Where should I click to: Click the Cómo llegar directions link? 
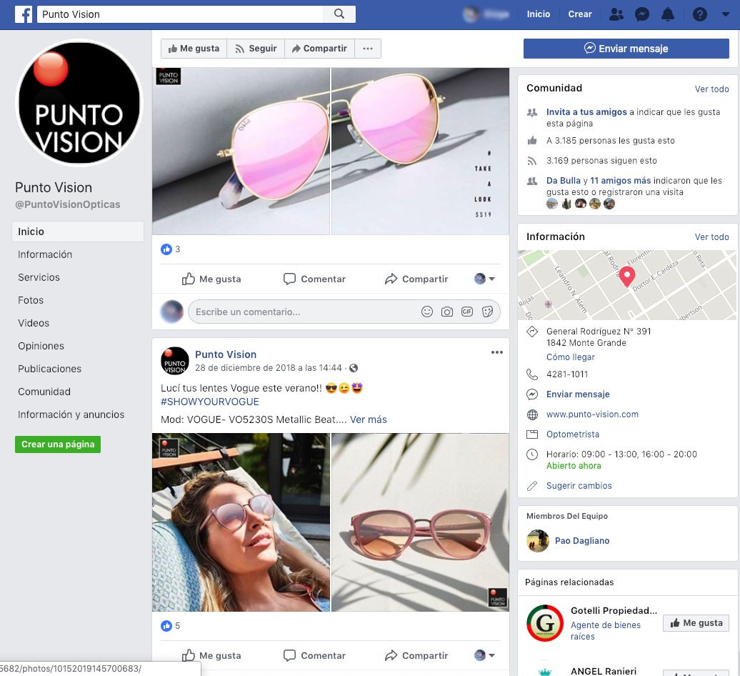pyautogui.click(x=571, y=357)
